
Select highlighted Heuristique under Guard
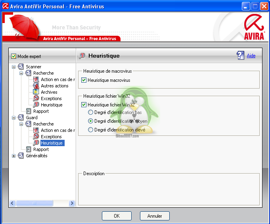point(52,143)
